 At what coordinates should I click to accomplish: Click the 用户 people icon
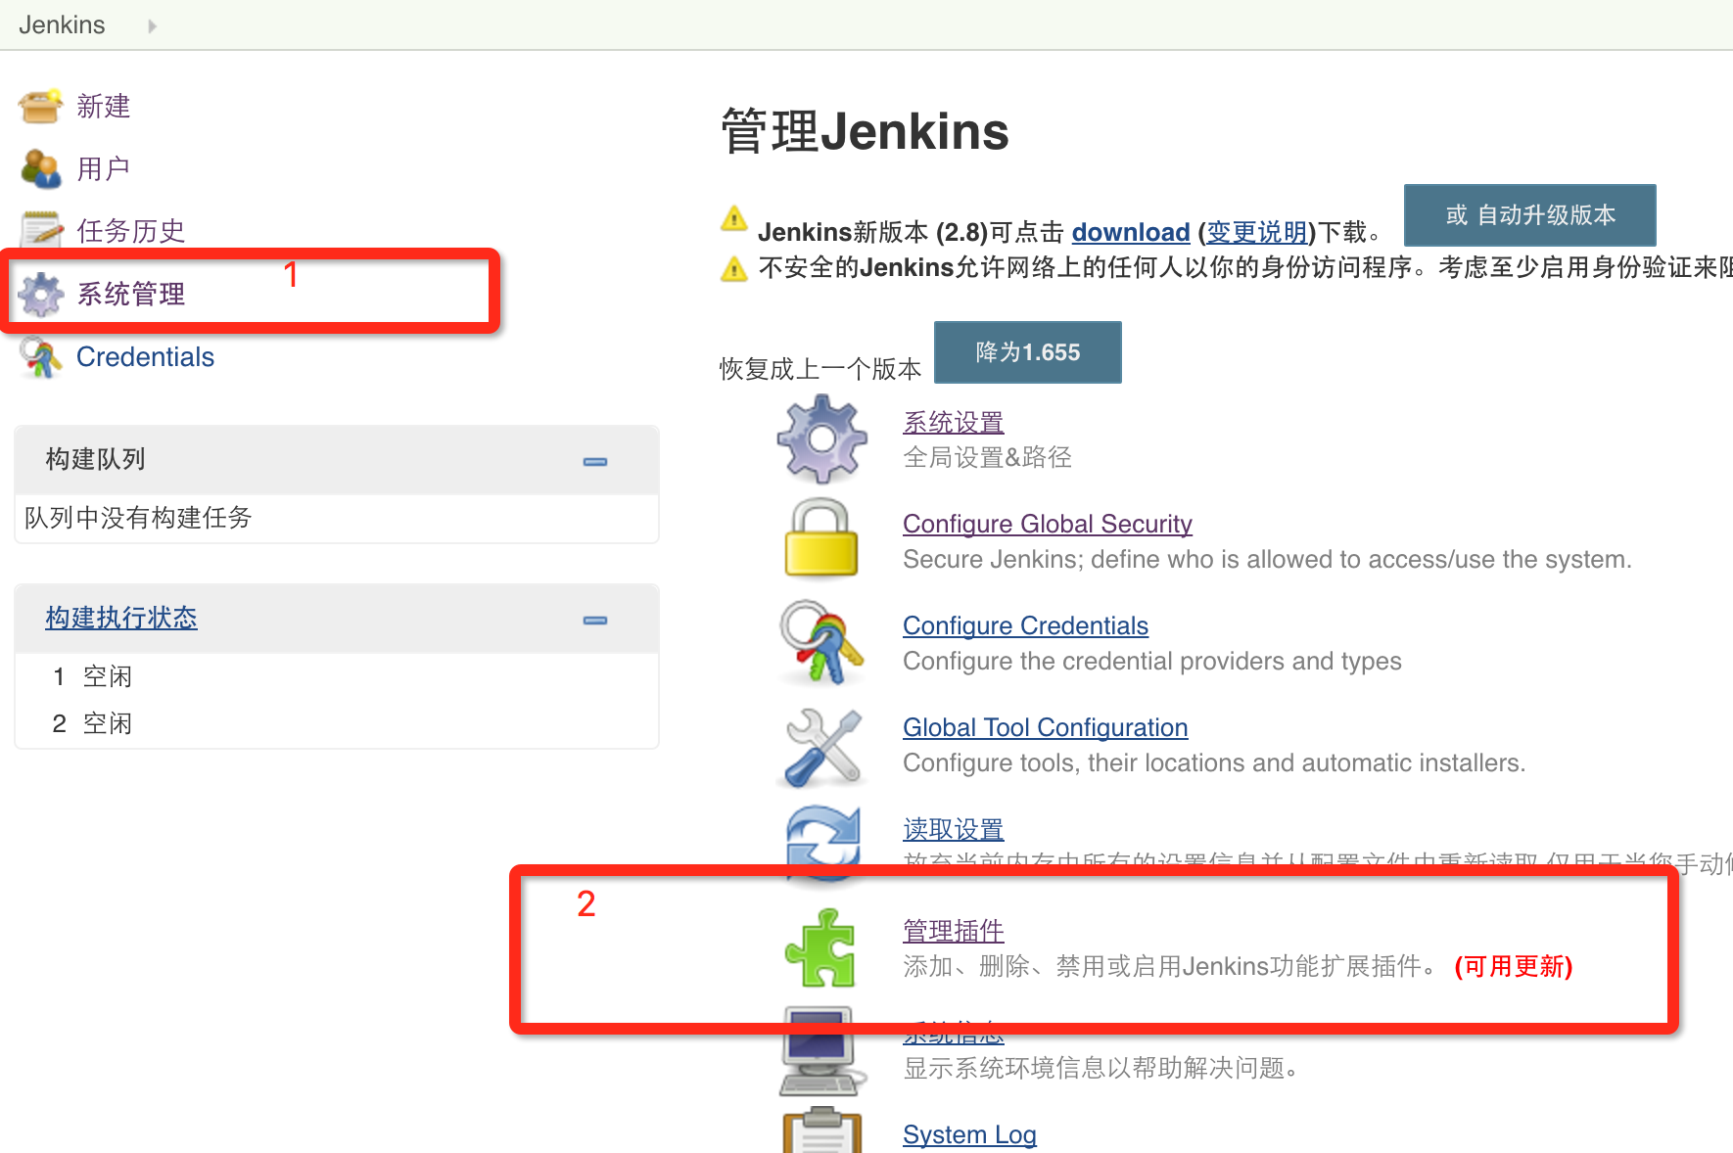coord(40,168)
